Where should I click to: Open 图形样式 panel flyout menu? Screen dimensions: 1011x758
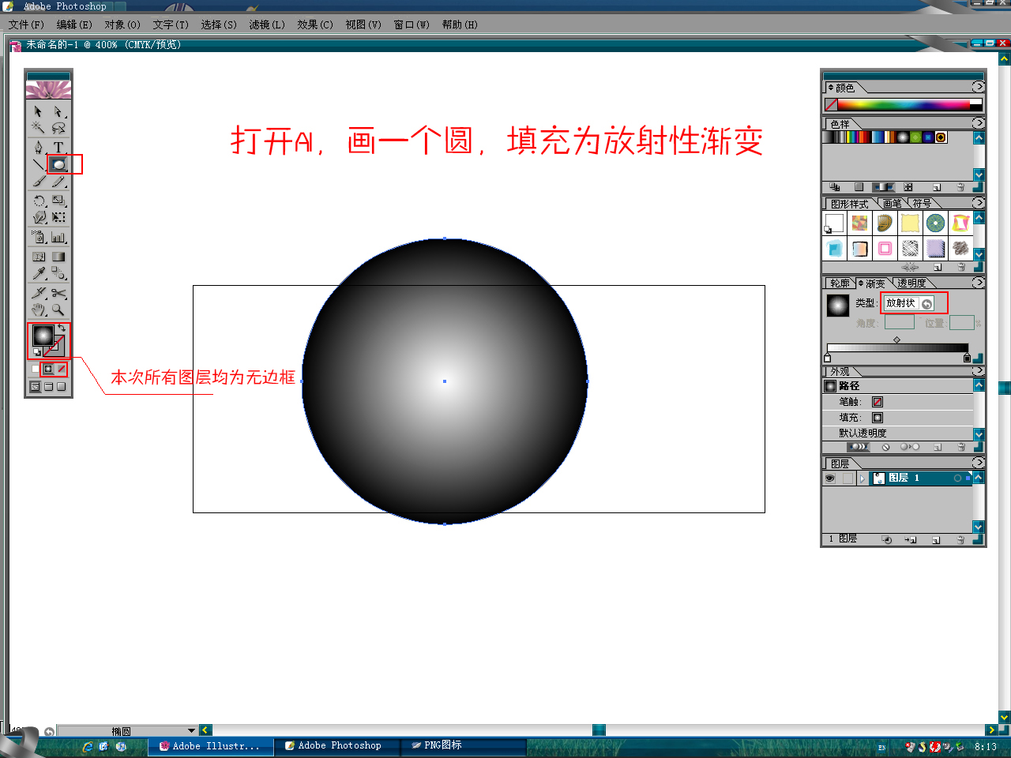click(x=979, y=203)
